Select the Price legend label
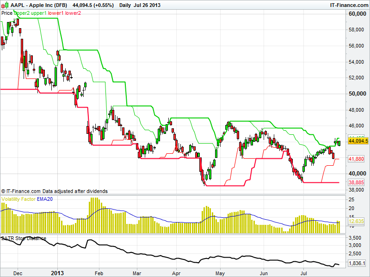The image size is (370, 277). click(x=7, y=13)
